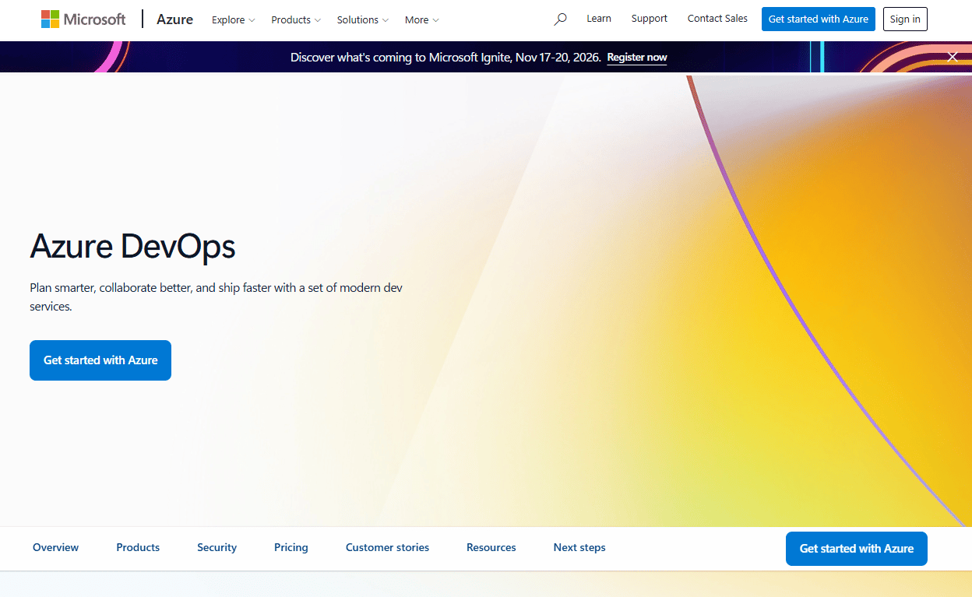Expand the Explore menu
The height and width of the screenshot is (597, 972).
pyautogui.click(x=233, y=19)
